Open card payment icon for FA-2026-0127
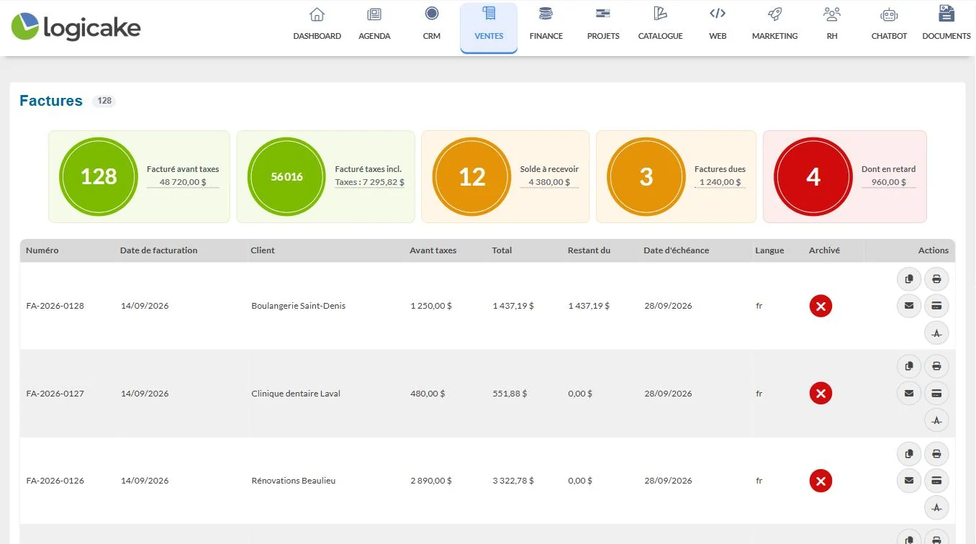This screenshot has height=544, width=976. click(x=936, y=394)
